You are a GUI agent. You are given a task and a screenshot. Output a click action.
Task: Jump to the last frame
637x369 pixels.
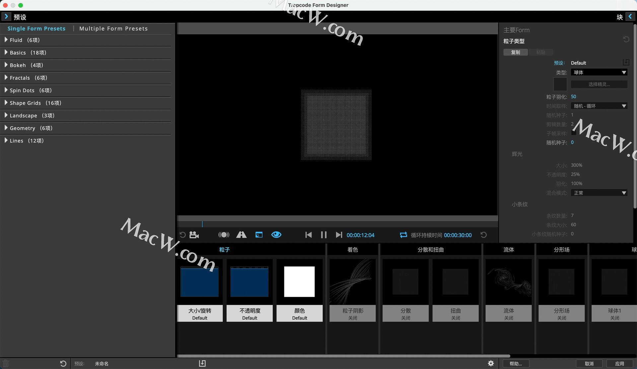339,235
